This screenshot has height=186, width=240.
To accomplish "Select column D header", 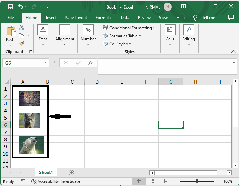I will click(x=97, y=82).
